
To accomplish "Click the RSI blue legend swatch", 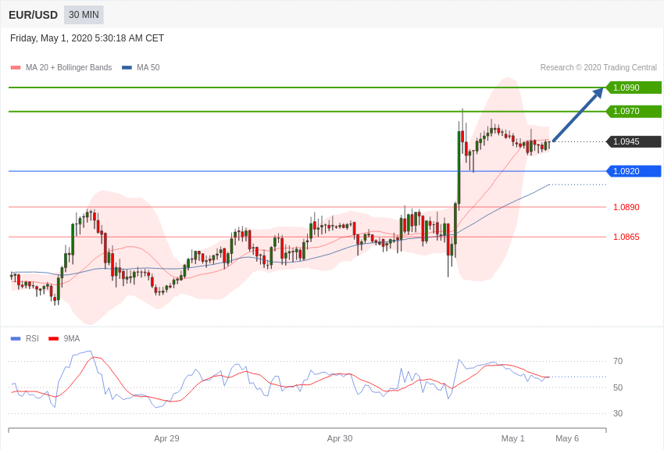I will (16, 338).
